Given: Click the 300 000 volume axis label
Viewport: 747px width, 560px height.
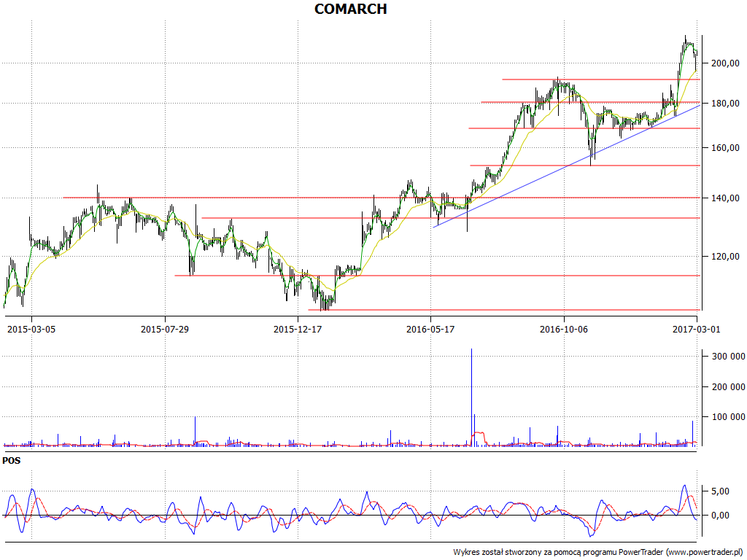Looking at the screenshot, I should [x=727, y=357].
